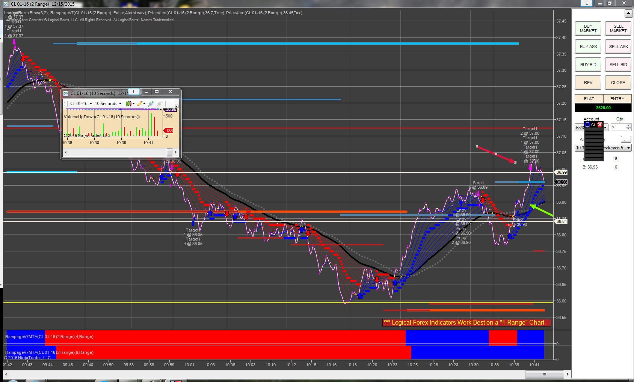Click the small chart window title icon
Viewport: 634px width, 382px height.
[66, 93]
